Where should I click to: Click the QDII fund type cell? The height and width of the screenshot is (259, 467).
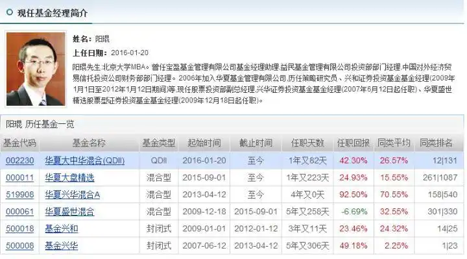click(x=158, y=160)
